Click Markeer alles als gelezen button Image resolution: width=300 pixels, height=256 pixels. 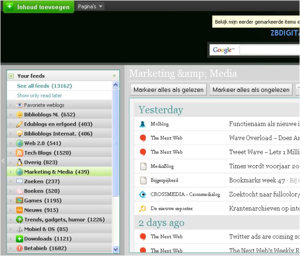click(168, 90)
